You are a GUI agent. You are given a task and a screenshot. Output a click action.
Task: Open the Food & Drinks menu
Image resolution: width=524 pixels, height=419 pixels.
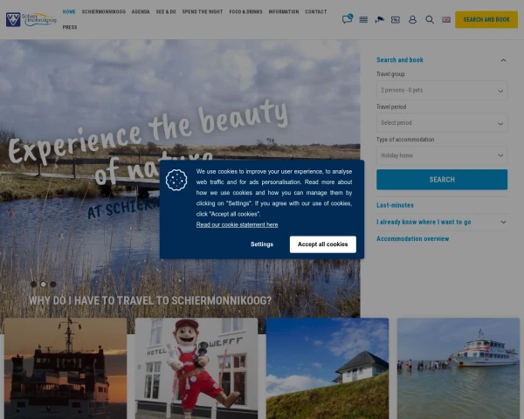245,11
